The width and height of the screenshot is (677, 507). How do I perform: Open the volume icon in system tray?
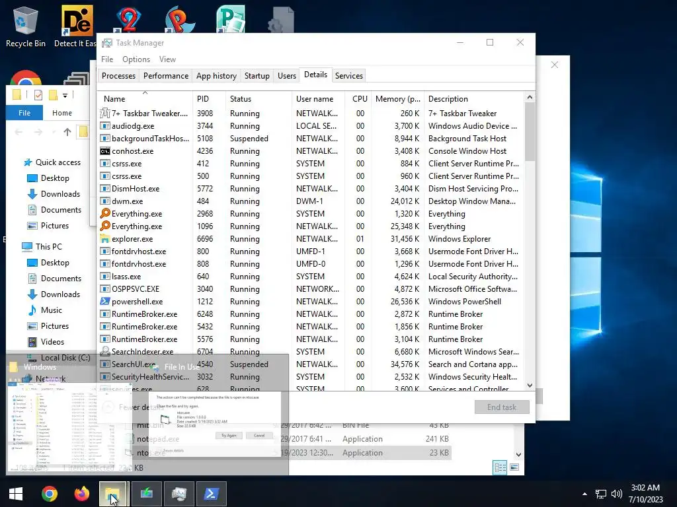click(617, 494)
